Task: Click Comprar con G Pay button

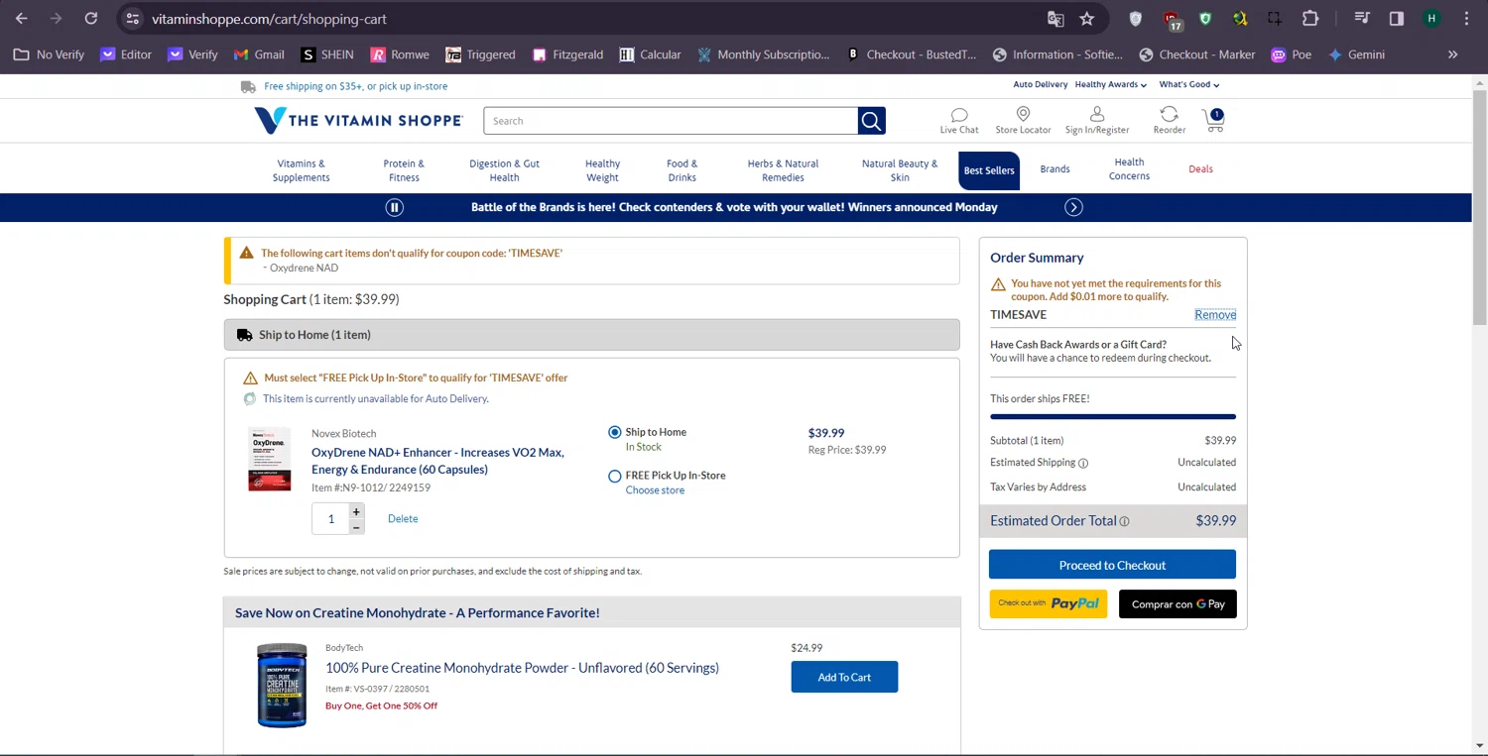Action: [x=1178, y=603]
